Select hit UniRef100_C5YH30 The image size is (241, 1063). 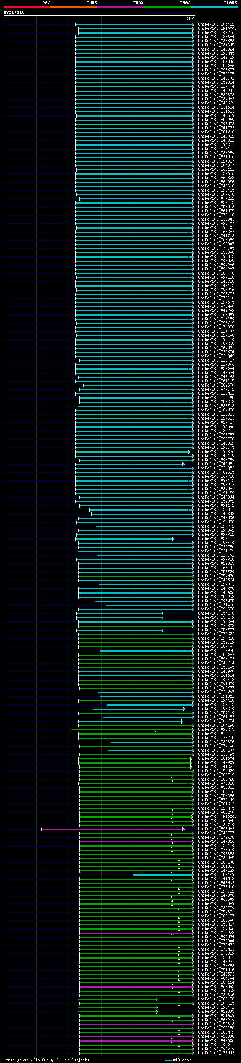(216, 576)
